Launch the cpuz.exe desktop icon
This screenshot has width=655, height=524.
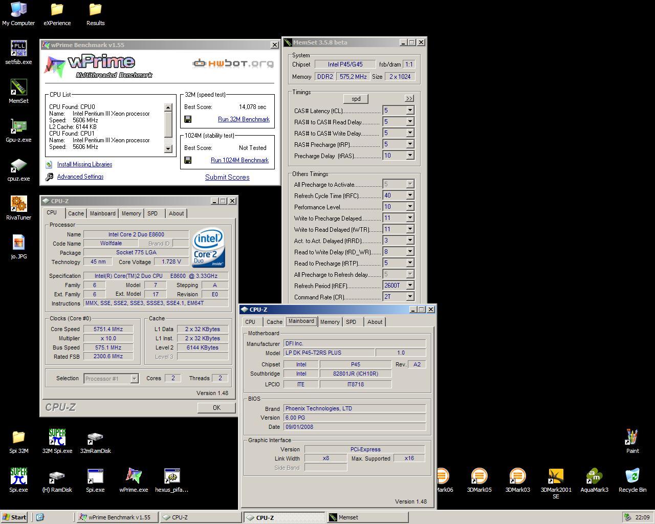click(x=18, y=169)
